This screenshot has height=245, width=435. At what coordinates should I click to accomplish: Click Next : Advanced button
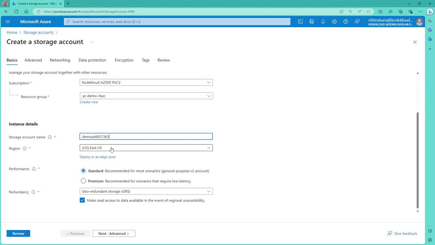(x=114, y=233)
